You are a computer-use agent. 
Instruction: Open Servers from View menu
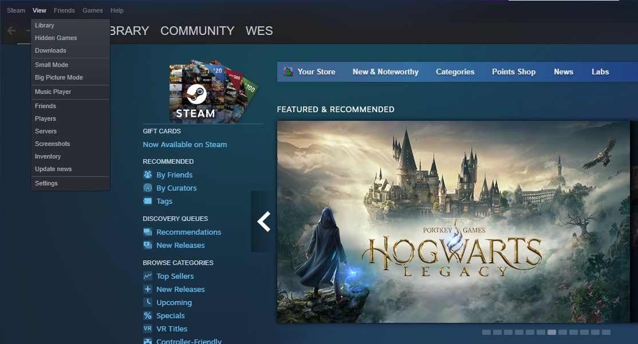click(70, 131)
